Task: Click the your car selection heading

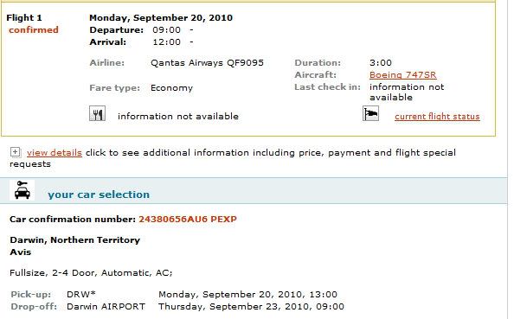Action: (x=99, y=195)
